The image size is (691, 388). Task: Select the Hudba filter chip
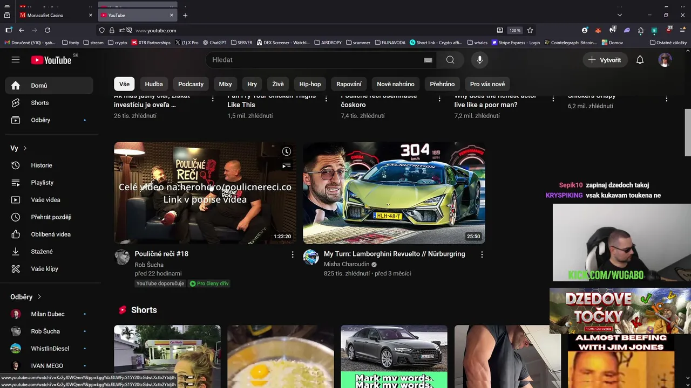[x=154, y=84]
